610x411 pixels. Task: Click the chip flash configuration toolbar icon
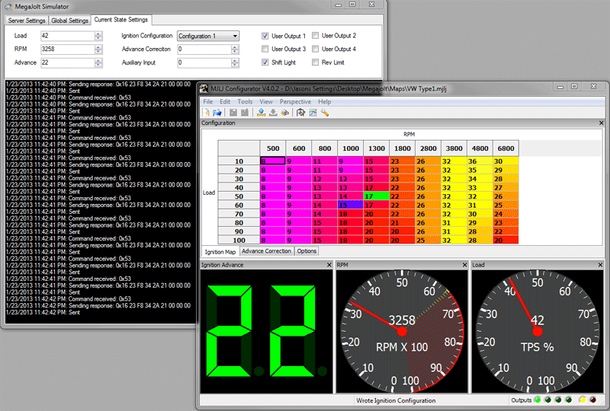tap(285, 113)
